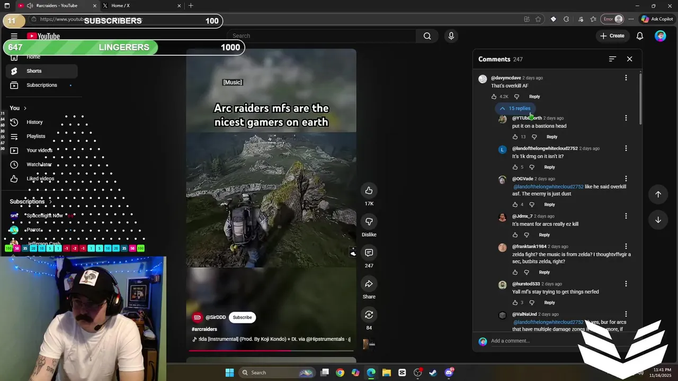Open Edge settings three-dot menu
This screenshot has height=381, width=678.
(x=631, y=19)
